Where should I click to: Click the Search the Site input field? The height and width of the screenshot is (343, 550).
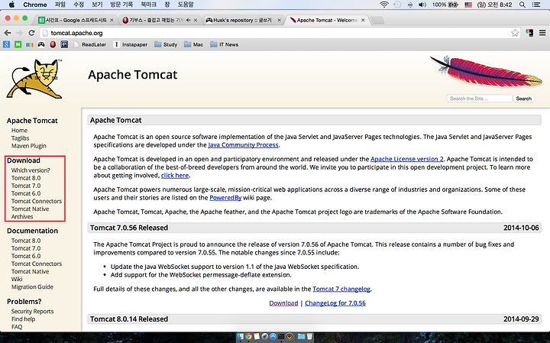[480, 99]
